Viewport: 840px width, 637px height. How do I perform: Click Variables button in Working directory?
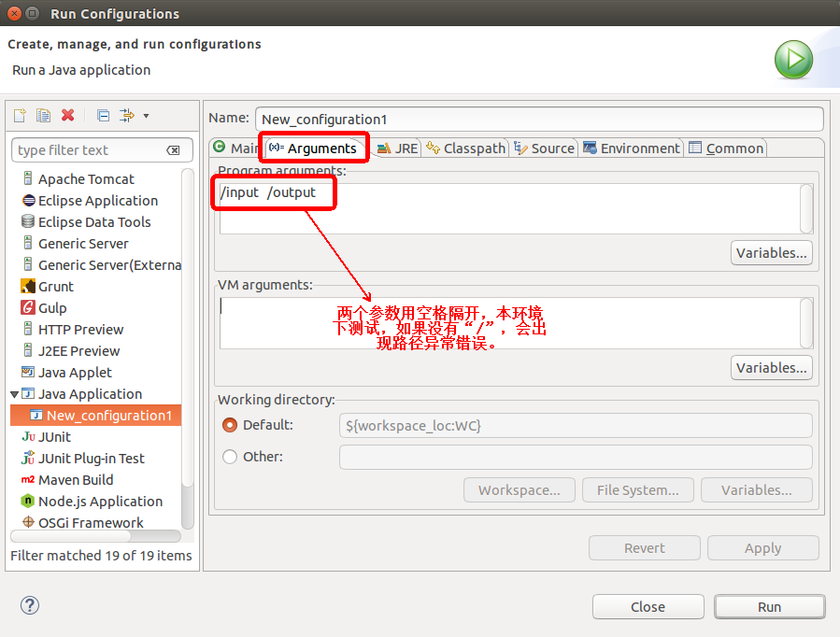tap(757, 490)
